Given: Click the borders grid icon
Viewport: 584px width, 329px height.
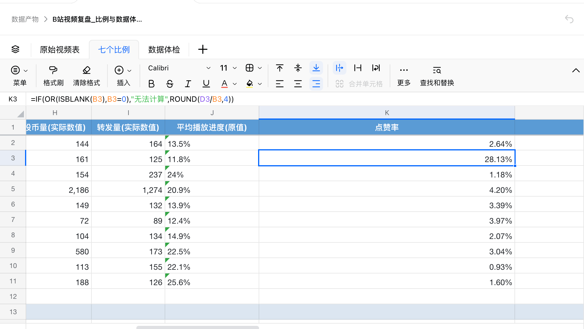Looking at the screenshot, I should 250,68.
